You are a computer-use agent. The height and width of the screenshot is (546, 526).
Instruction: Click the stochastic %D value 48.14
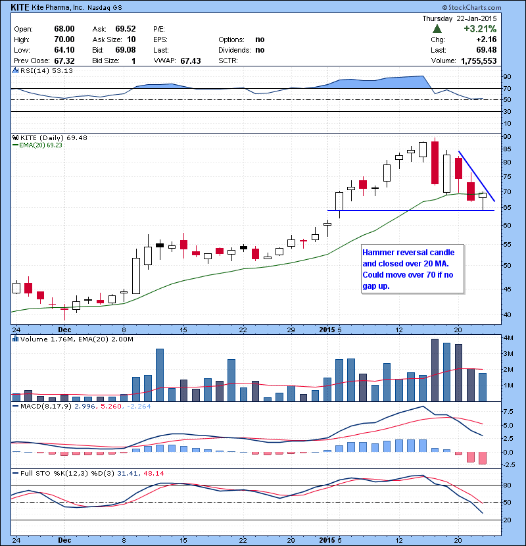click(153, 473)
